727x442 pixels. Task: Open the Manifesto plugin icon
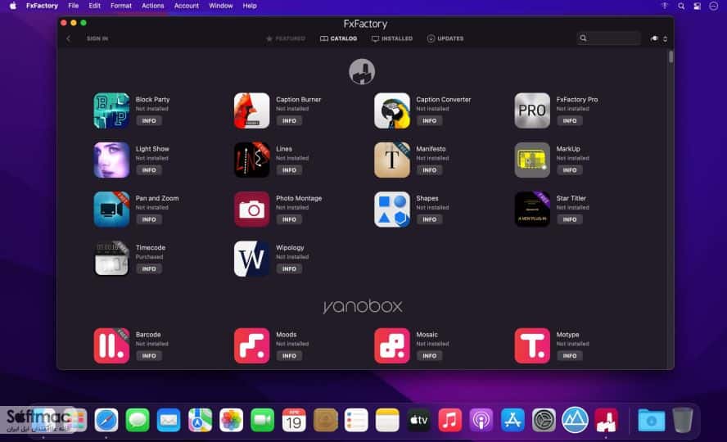click(x=392, y=160)
